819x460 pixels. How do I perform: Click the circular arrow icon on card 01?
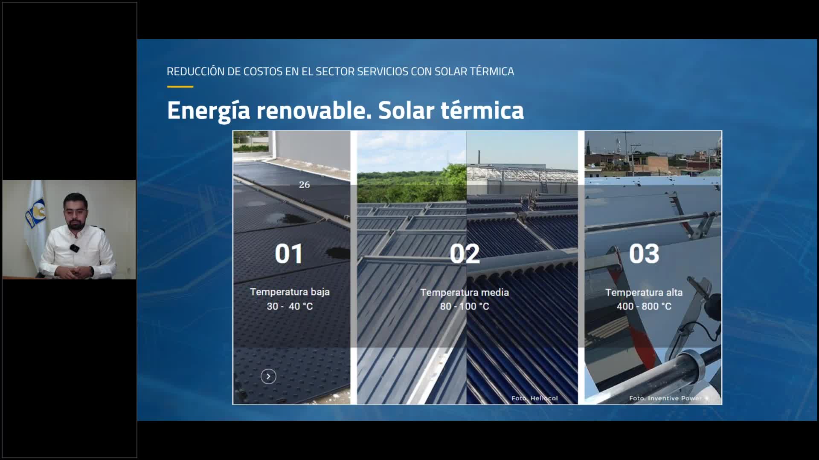tap(268, 376)
